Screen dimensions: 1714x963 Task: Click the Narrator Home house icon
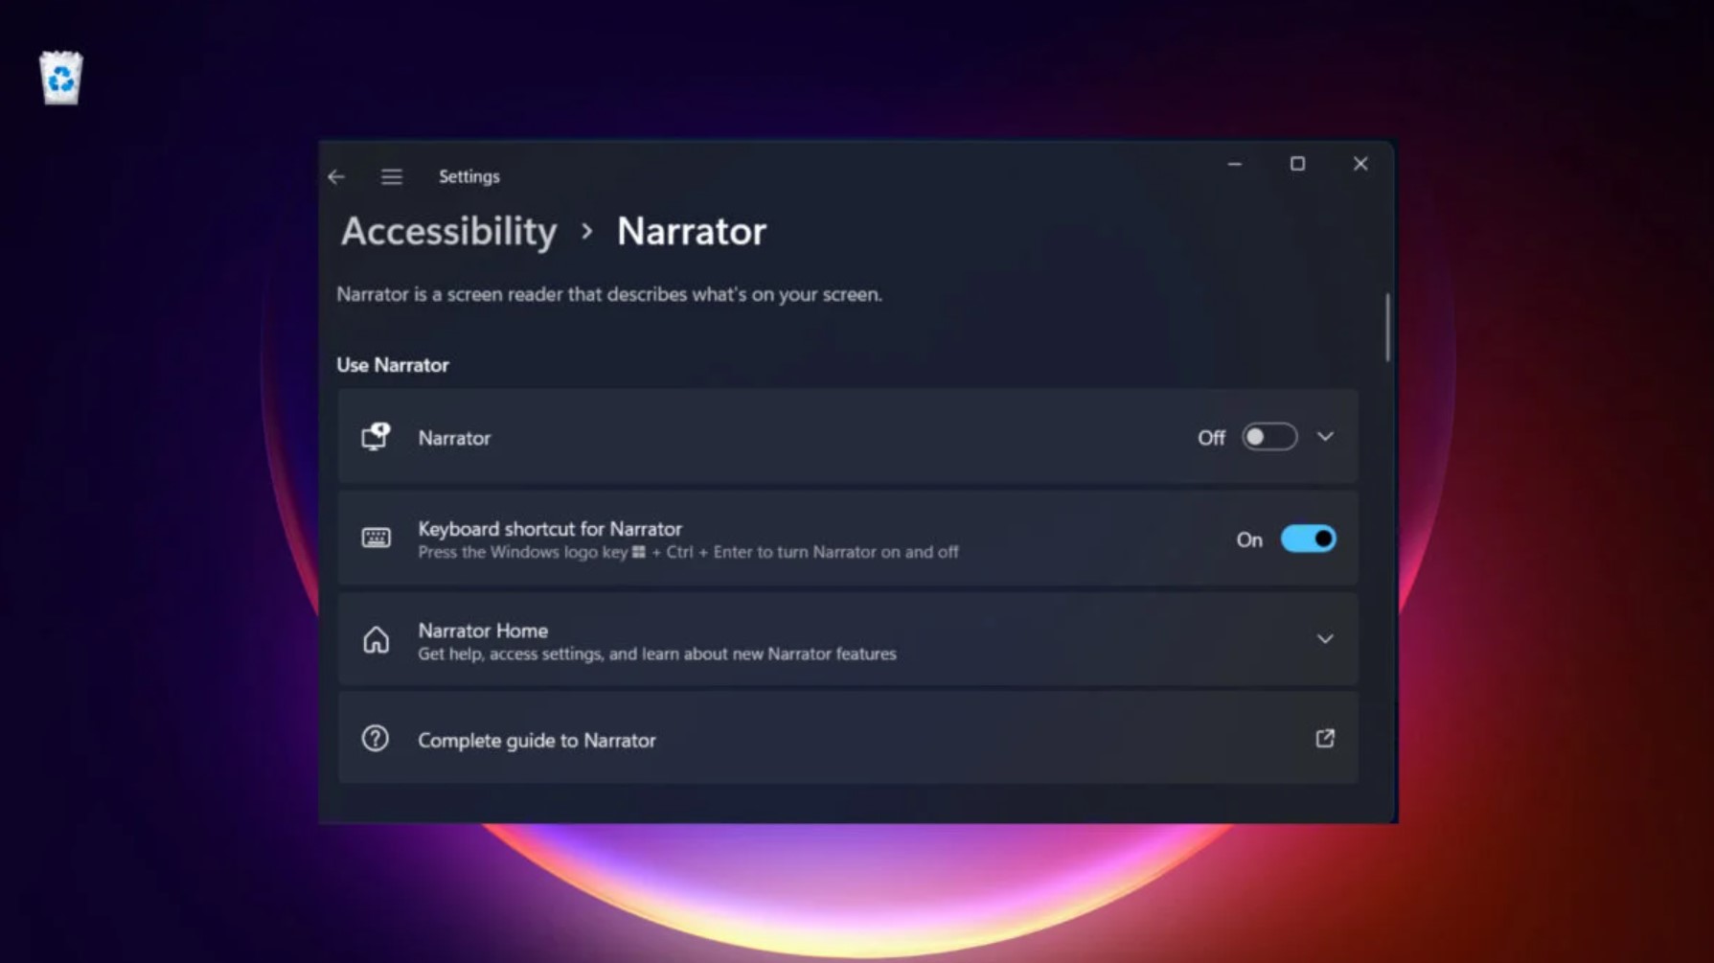[x=376, y=639]
